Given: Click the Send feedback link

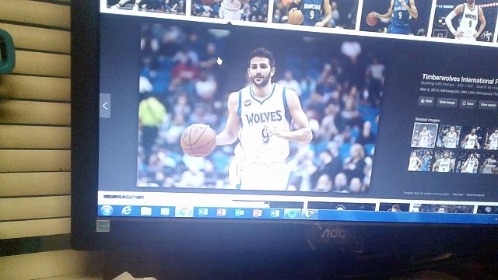Looking at the screenshot, I should tap(475, 194).
